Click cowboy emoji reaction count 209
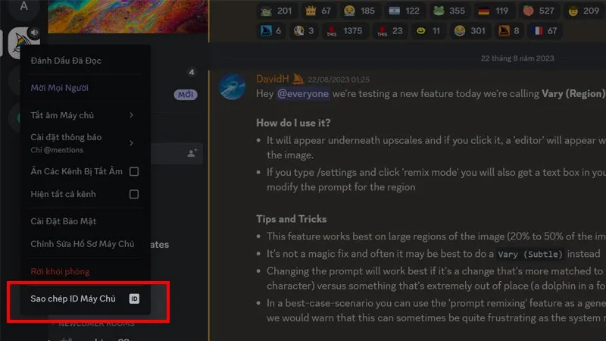Image resolution: width=606 pixels, height=341 pixels. click(583, 11)
